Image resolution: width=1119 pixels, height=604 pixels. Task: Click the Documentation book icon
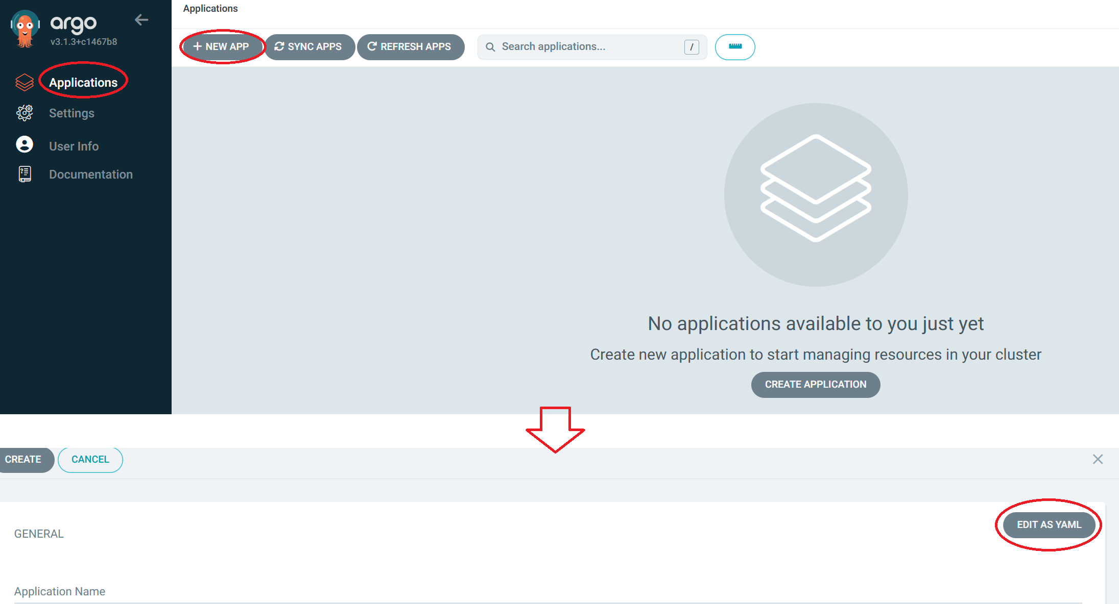(25, 174)
